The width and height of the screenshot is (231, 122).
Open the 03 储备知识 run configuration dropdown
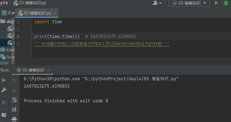point(189,3)
